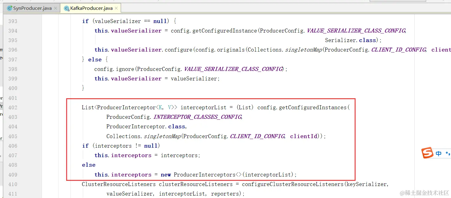Select the KafkaProducer.java tab
Image resolution: width=451 pixels, height=198 pixels.
click(x=91, y=8)
